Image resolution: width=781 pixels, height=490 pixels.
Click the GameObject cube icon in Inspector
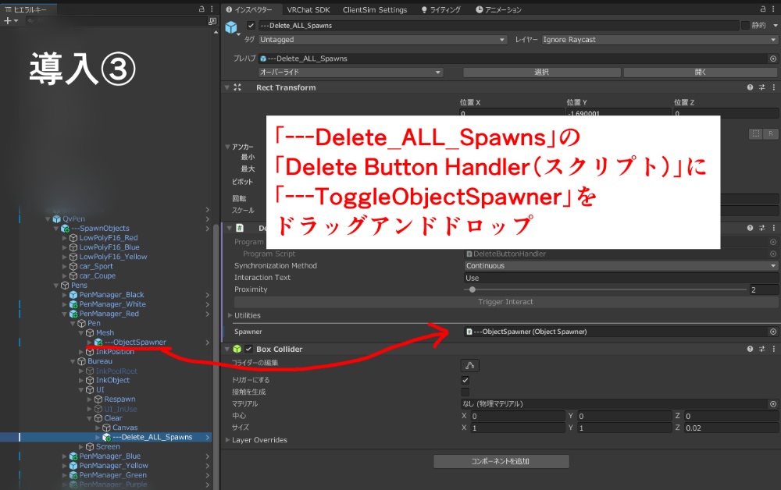point(231,27)
